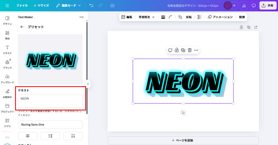Open the analytics chart icon
This screenshot has height=145, width=278.
point(244,6)
